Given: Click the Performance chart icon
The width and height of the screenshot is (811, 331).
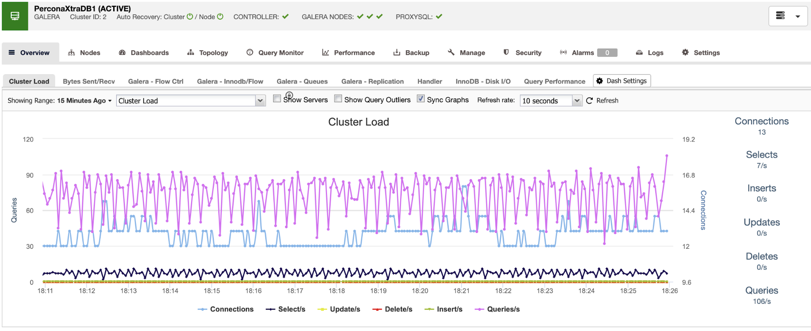Looking at the screenshot, I should click(x=325, y=52).
